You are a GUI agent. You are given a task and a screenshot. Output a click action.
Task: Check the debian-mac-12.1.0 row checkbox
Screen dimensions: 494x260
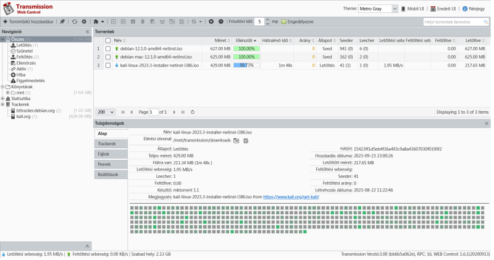108,57
